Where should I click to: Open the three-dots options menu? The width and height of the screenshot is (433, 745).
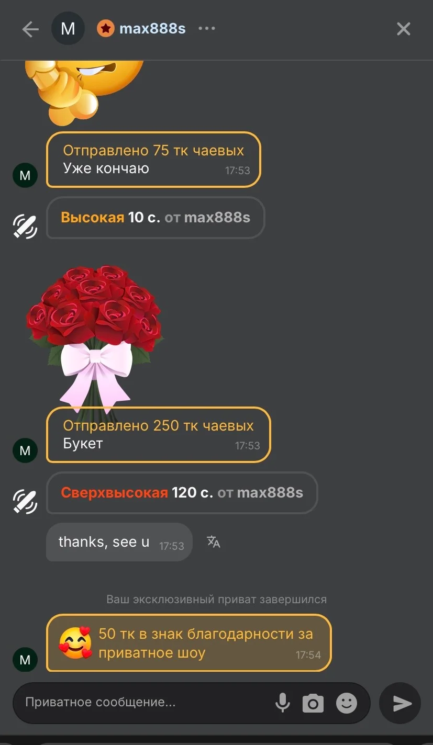tap(207, 28)
